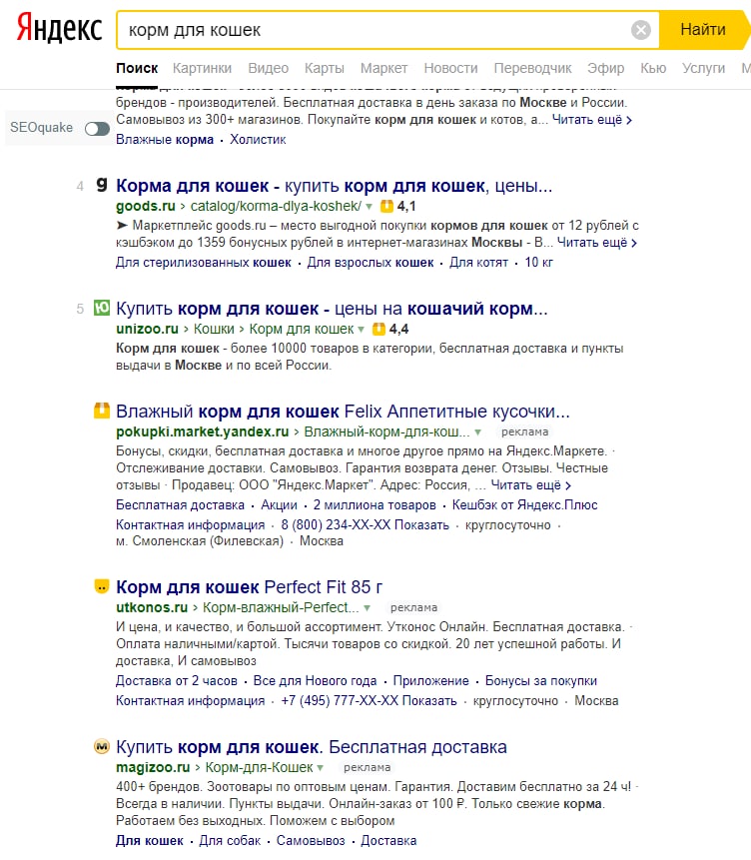This screenshot has width=751, height=860.
Task: Open the Эфир tab
Action: (605, 69)
